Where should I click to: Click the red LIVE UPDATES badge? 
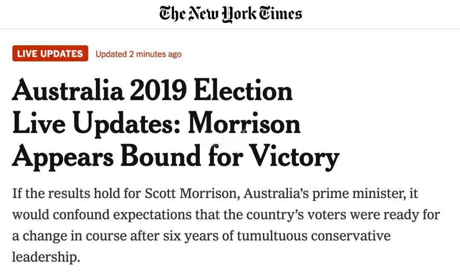[x=50, y=53]
